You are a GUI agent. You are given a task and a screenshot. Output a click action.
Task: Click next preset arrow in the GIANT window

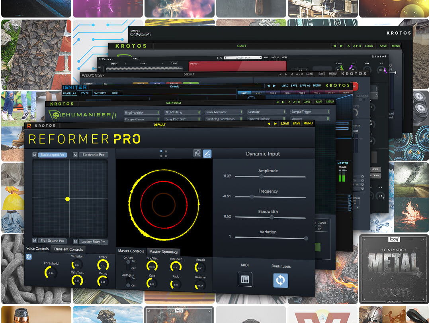342,46
